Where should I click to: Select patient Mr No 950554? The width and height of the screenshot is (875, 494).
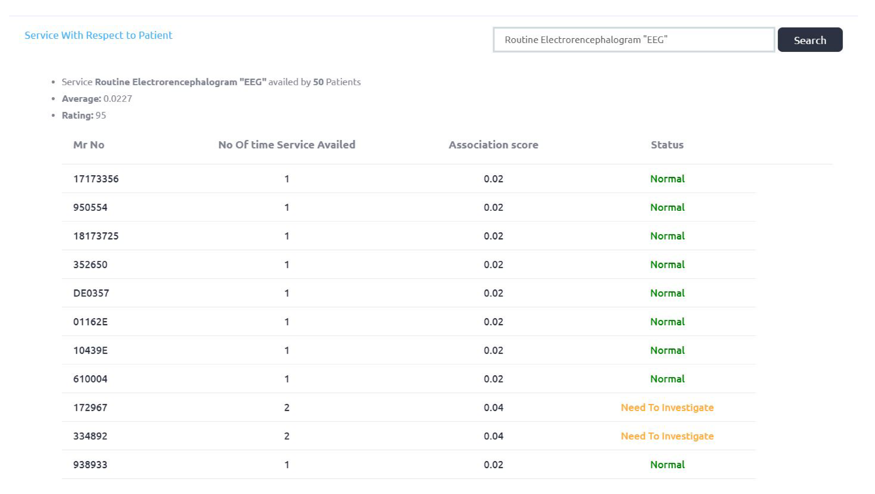(x=90, y=207)
